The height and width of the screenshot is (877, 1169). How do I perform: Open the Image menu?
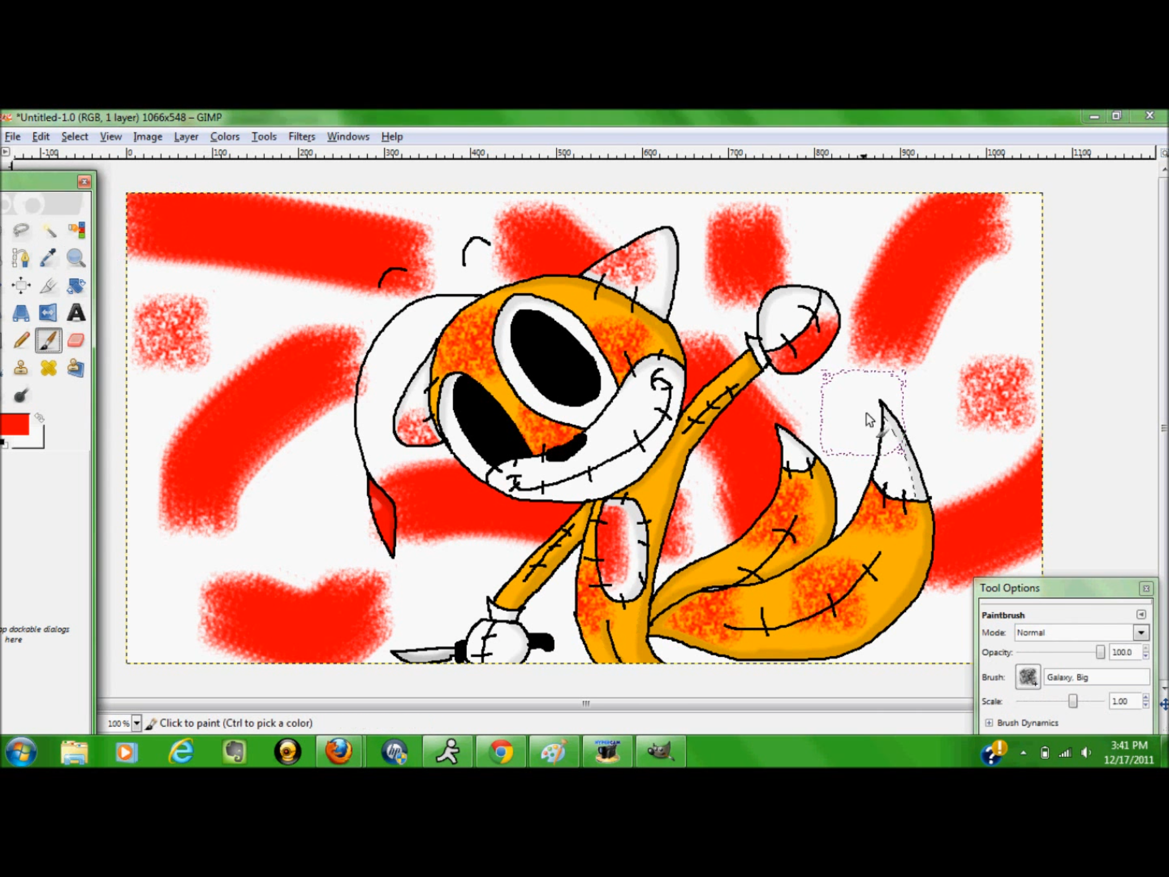[148, 136]
